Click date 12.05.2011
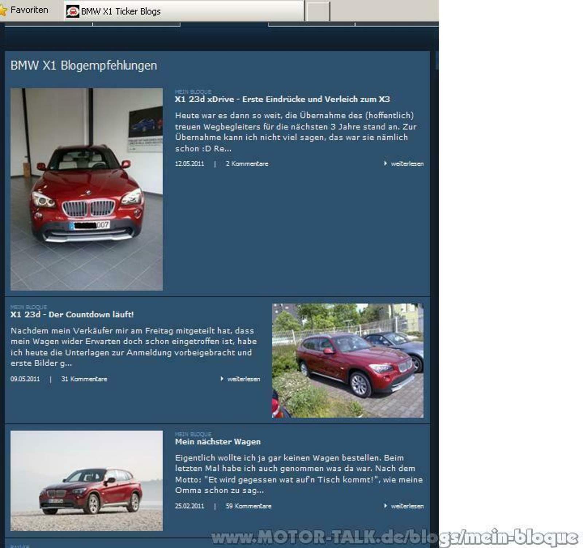 coord(189,164)
